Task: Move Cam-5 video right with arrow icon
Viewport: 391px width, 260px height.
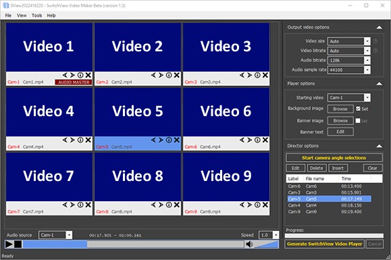Action: pos(161,140)
